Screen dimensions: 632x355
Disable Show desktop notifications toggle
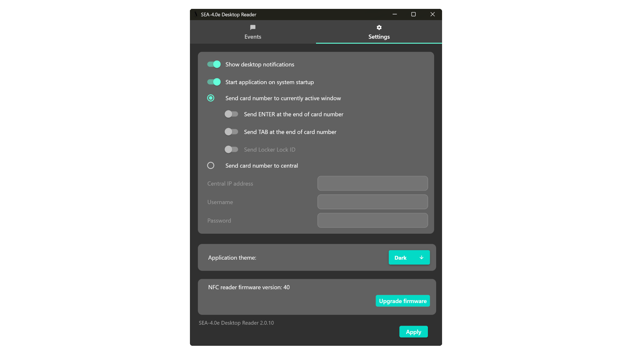pos(214,64)
